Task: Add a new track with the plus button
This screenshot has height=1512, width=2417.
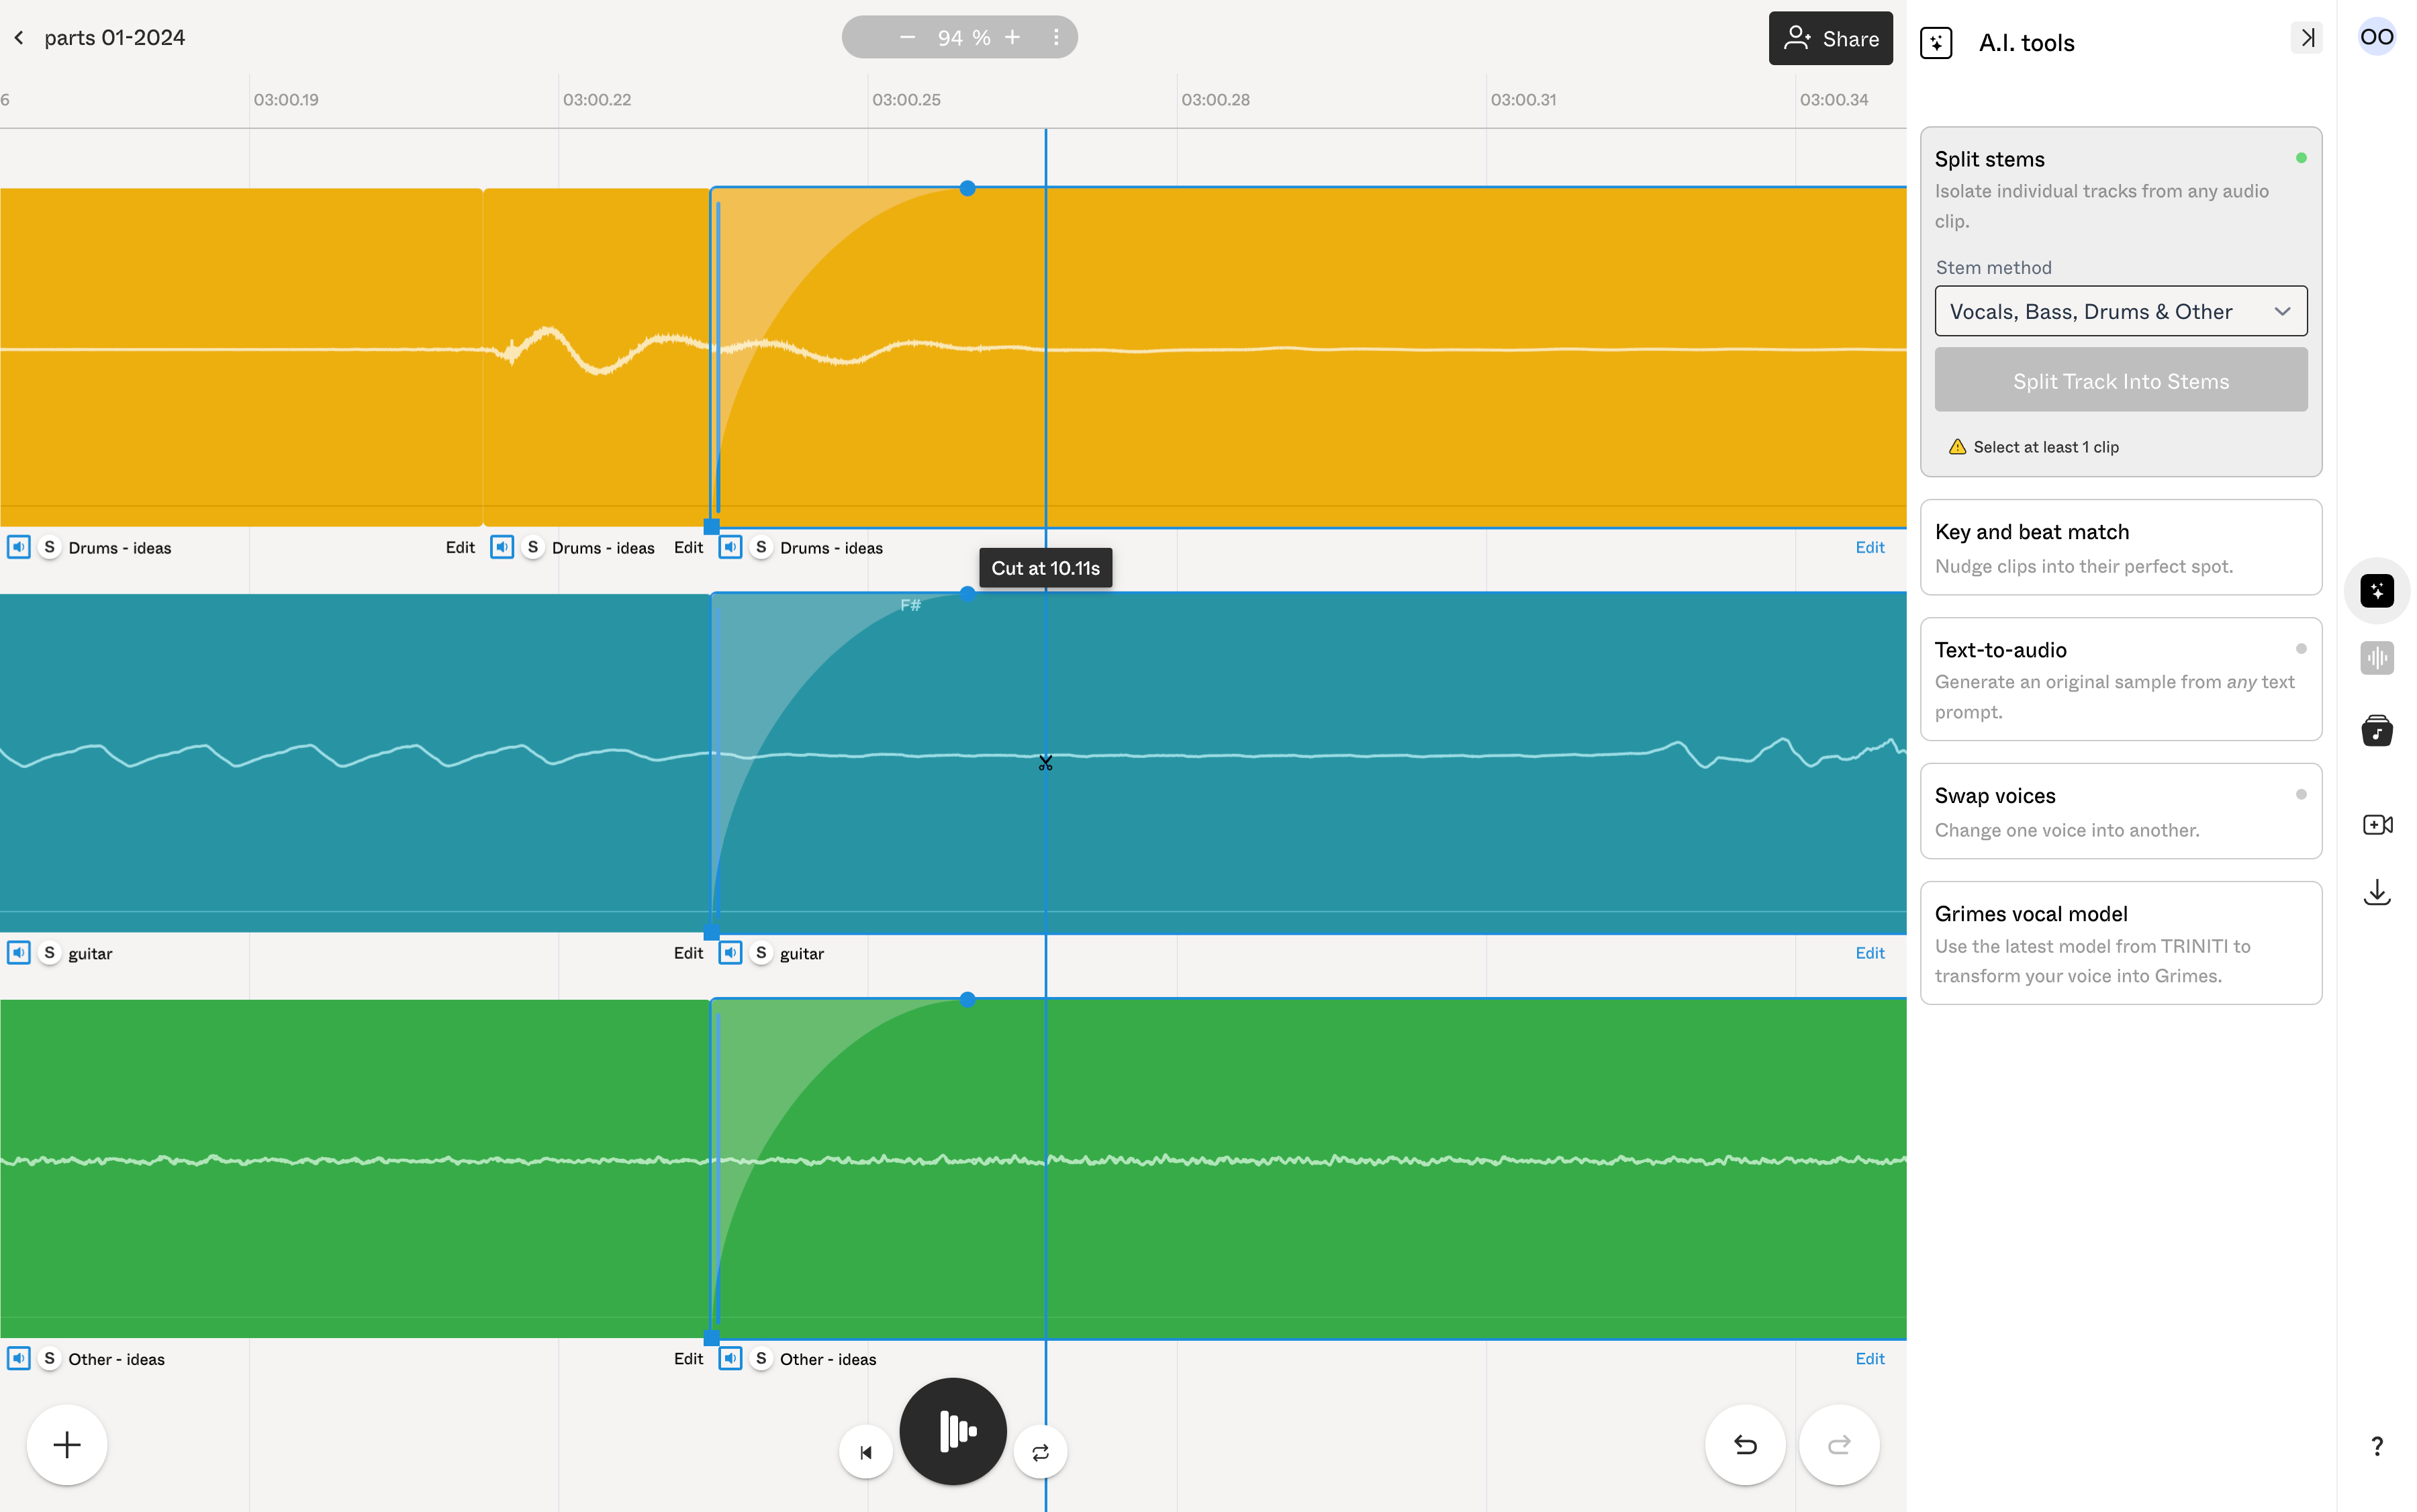Action: click(67, 1445)
